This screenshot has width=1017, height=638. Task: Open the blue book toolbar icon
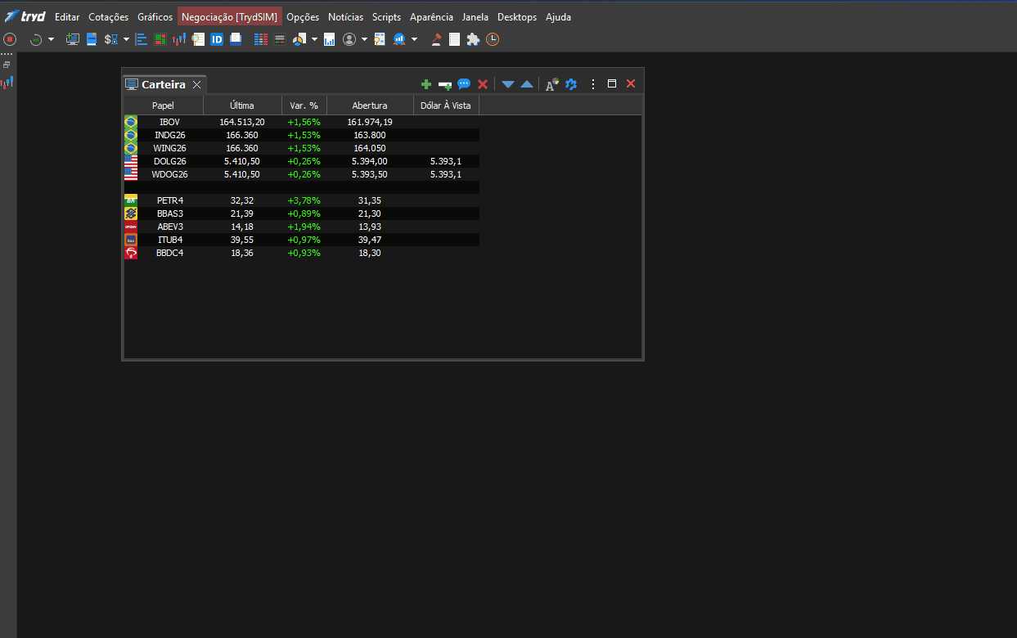click(92, 39)
